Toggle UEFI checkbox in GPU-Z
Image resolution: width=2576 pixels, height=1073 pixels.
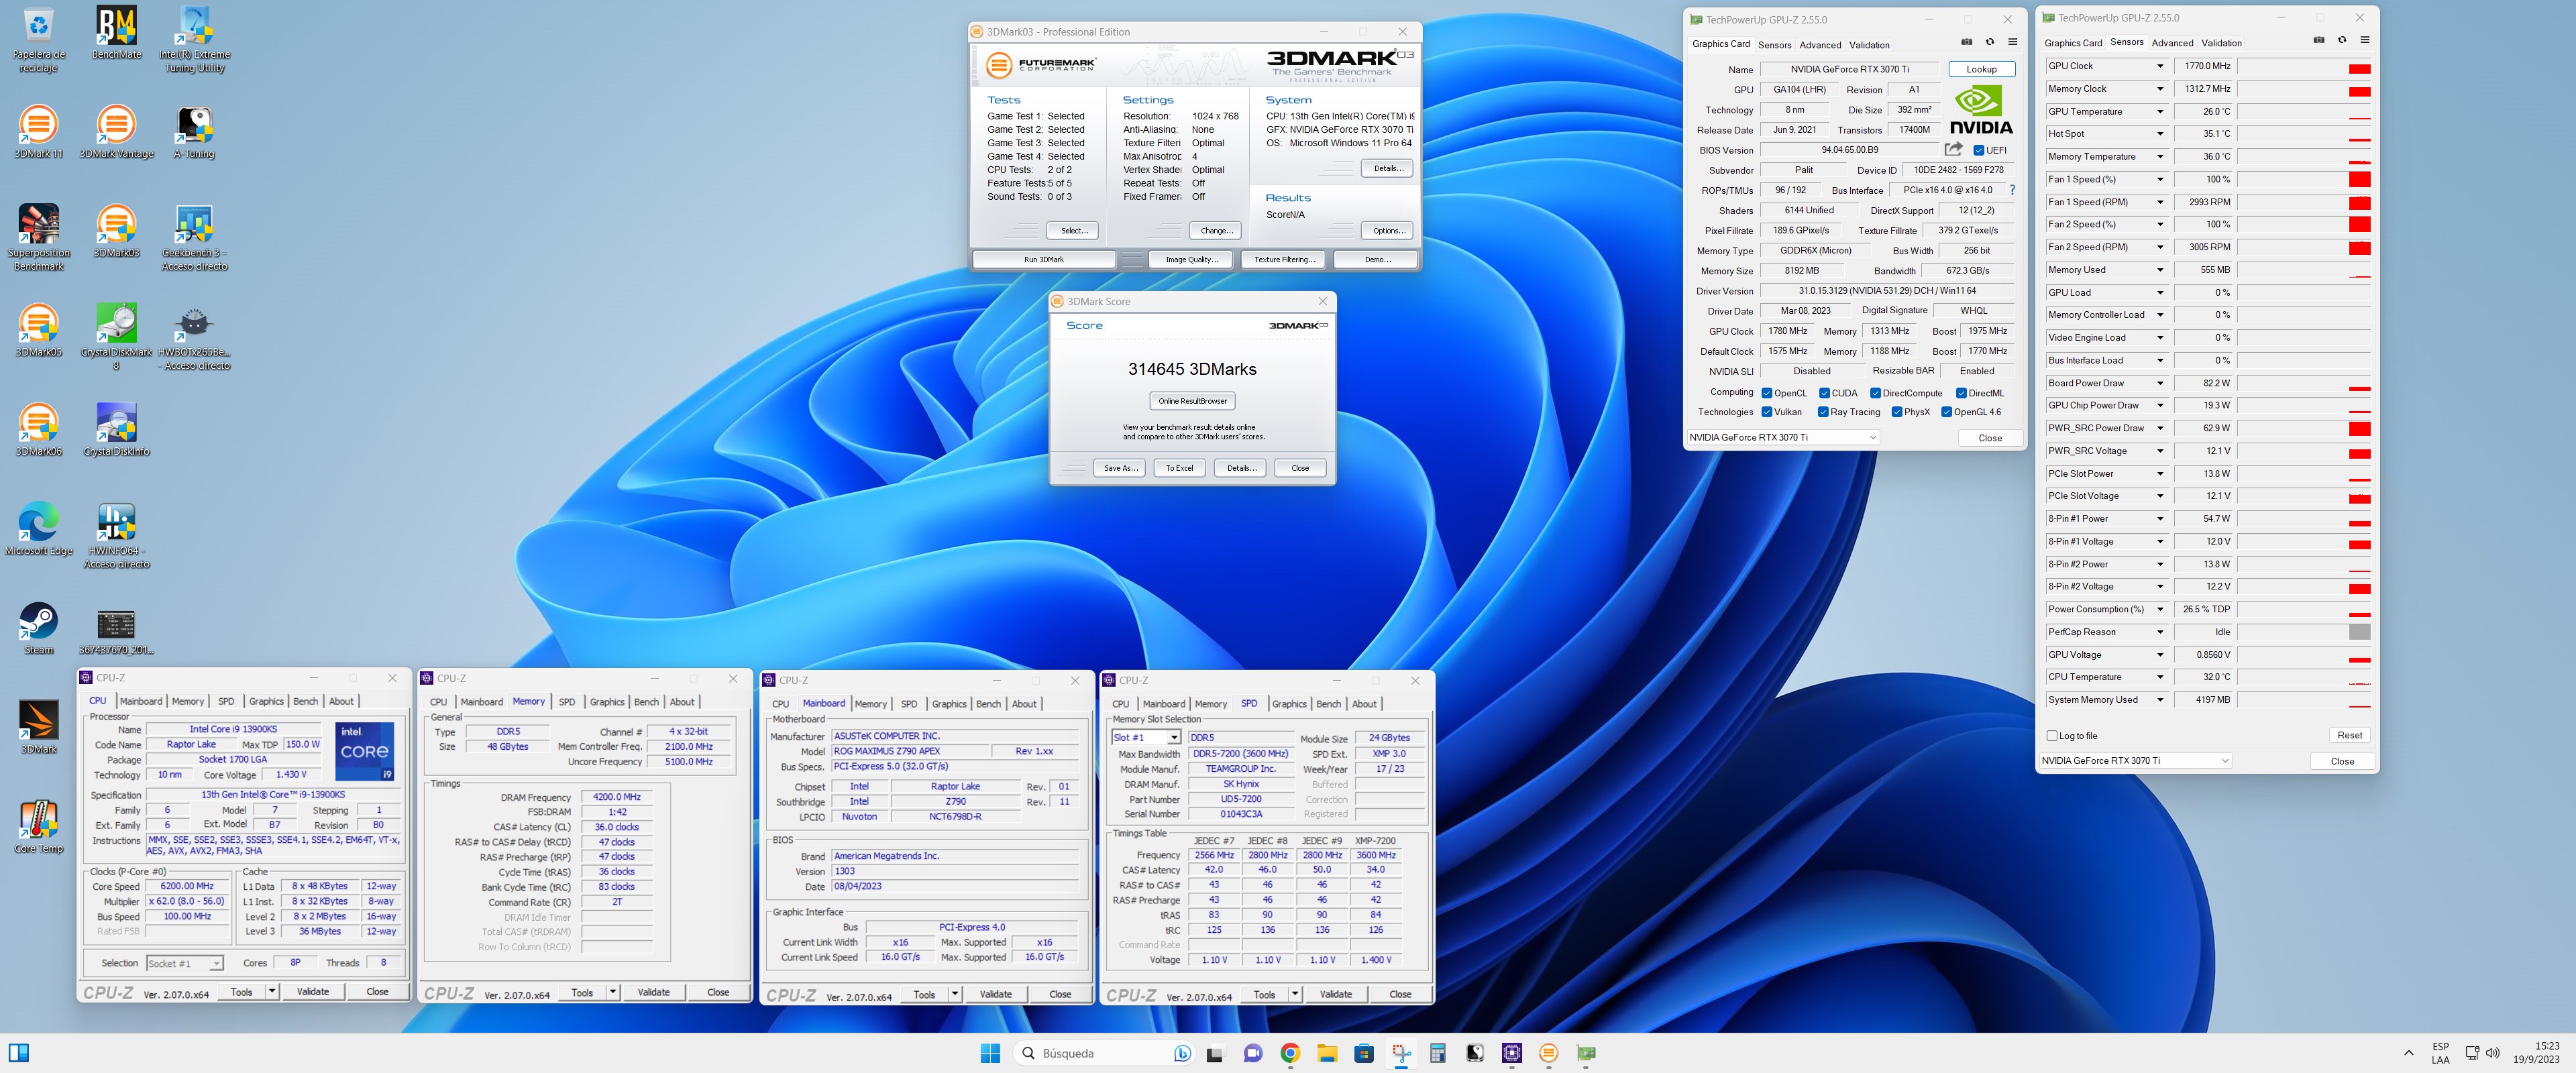pos(1978,150)
